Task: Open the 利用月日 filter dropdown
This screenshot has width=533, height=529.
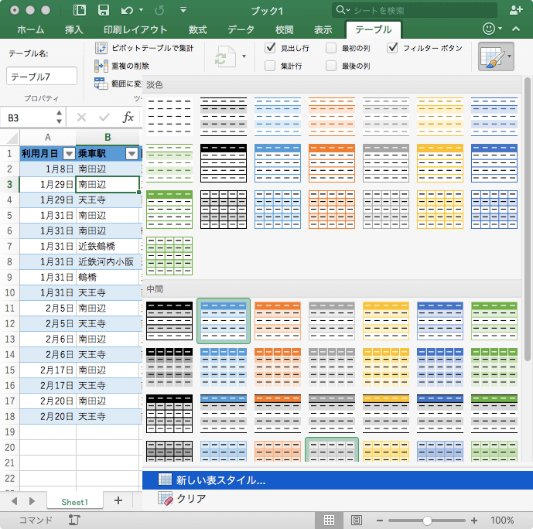Action: tap(69, 154)
